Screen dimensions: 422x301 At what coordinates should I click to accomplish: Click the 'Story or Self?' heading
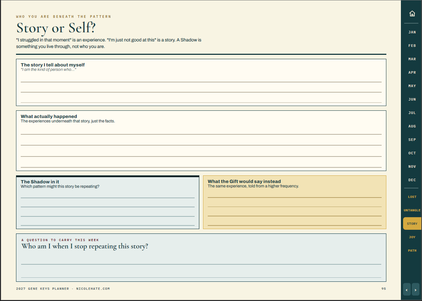click(x=56, y=28)
